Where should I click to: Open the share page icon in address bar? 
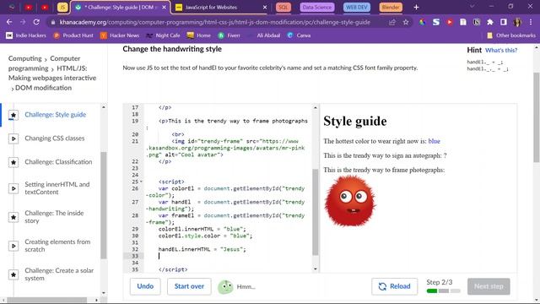pyautogui.click(x=392, y=22)
